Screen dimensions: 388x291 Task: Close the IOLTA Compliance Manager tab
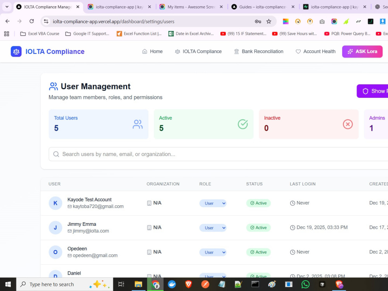[78, 7]
